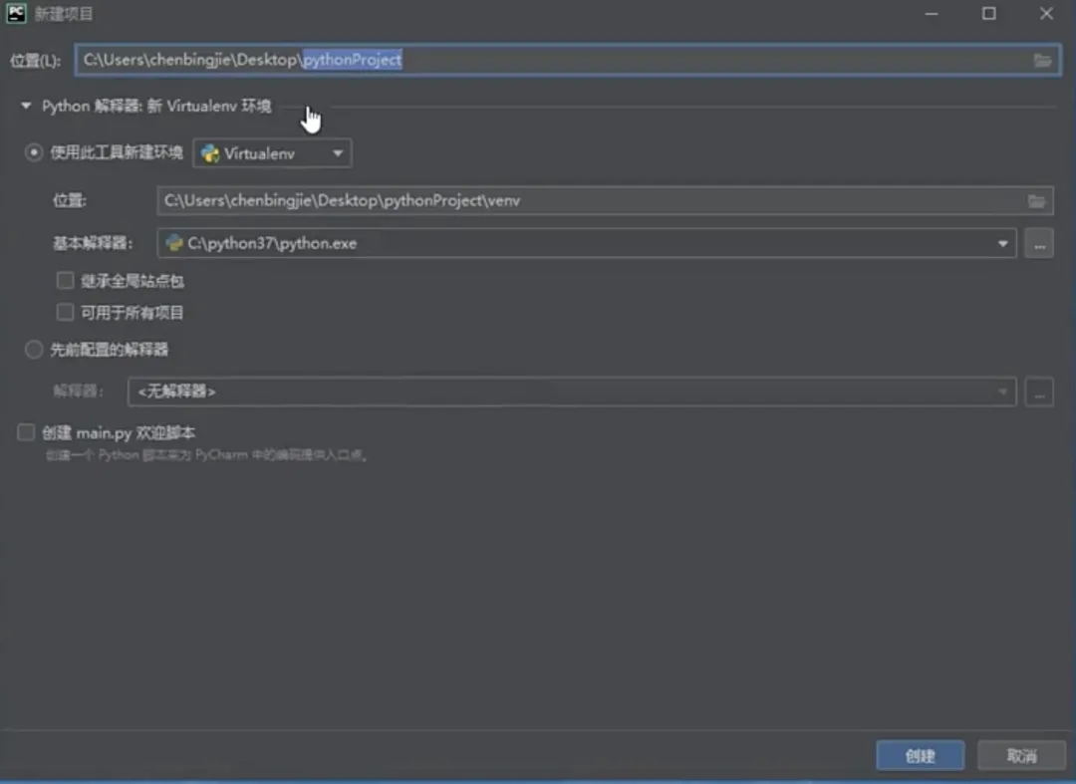The height and width of the screenshot is (784, 1076).
Task: Enable inherit global site-packages checkbox
Action: pyautogui.click(x=65, y=281)
